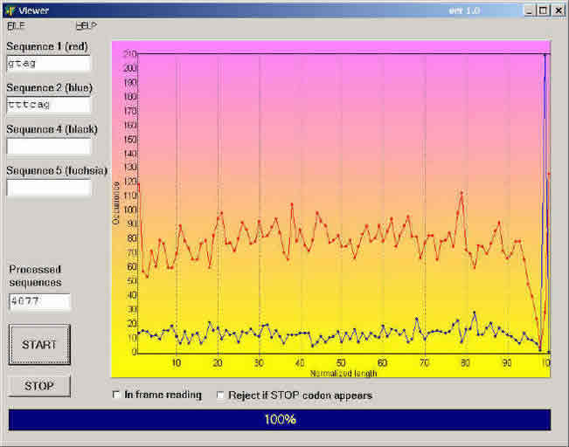Click the '50' x-axis tick label
The width and height of the screenshot is (569, 447).
point(340,362)
